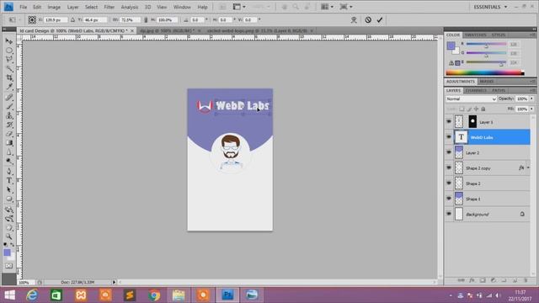This screenshot has height=303, width=539.
Task: Select the Pen tool
Action: coord(9,172)
